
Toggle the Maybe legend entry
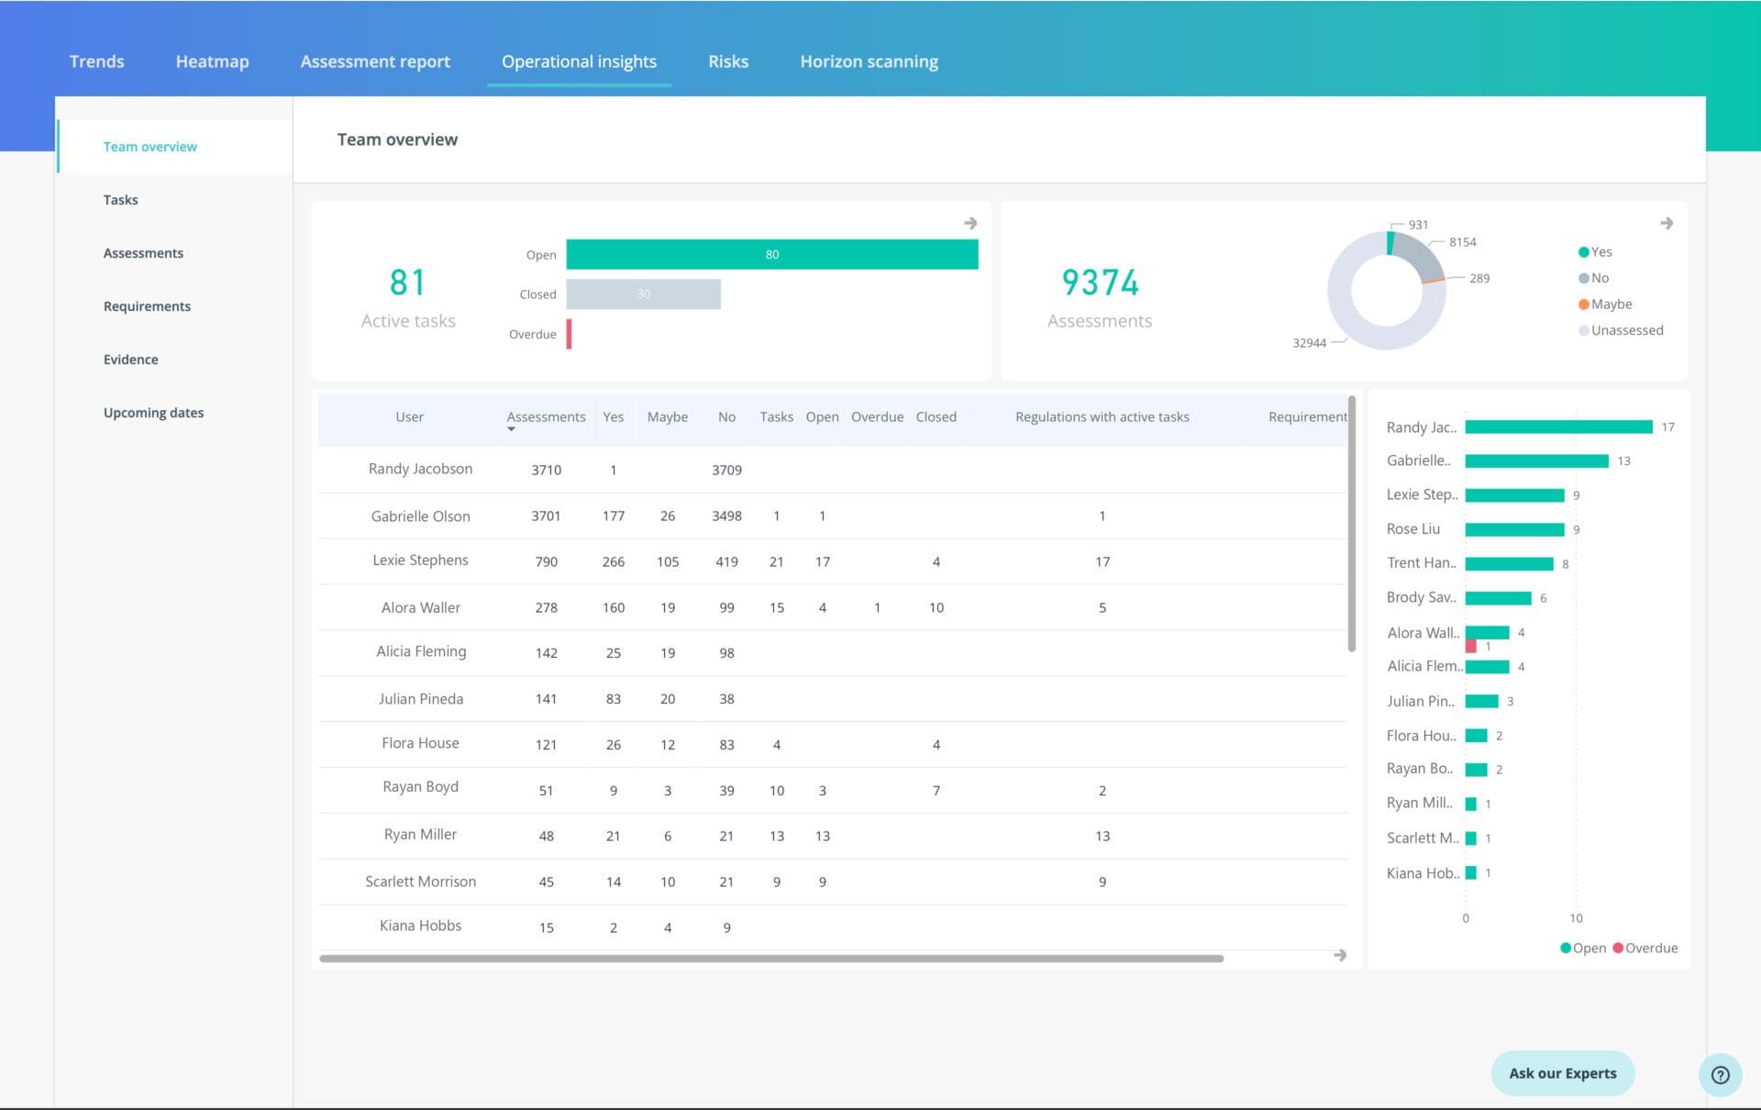point(1611,304)
